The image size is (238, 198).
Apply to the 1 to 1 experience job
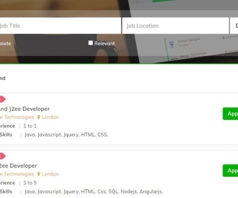230,114
